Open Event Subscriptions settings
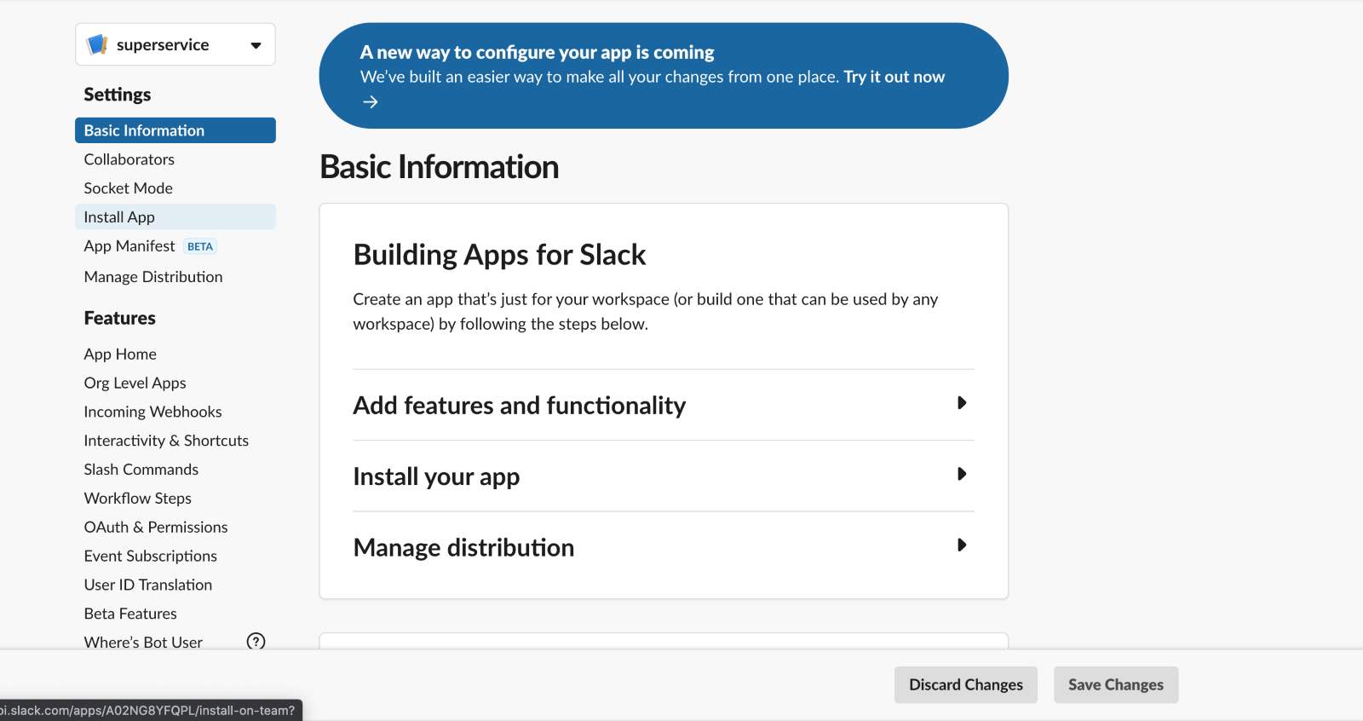 (150, 557)
